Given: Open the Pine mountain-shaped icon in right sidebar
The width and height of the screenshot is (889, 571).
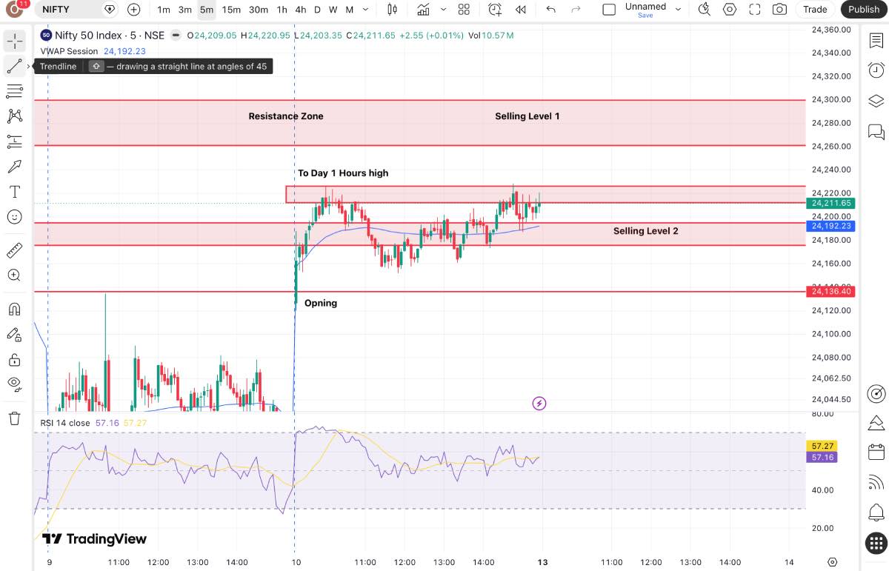Looking at the screenshot, I should pyautogui.click(x=876, y=423).
